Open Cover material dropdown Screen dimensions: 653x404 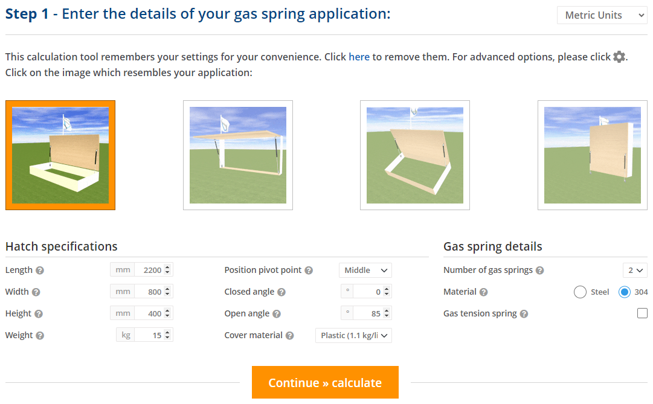353,335
